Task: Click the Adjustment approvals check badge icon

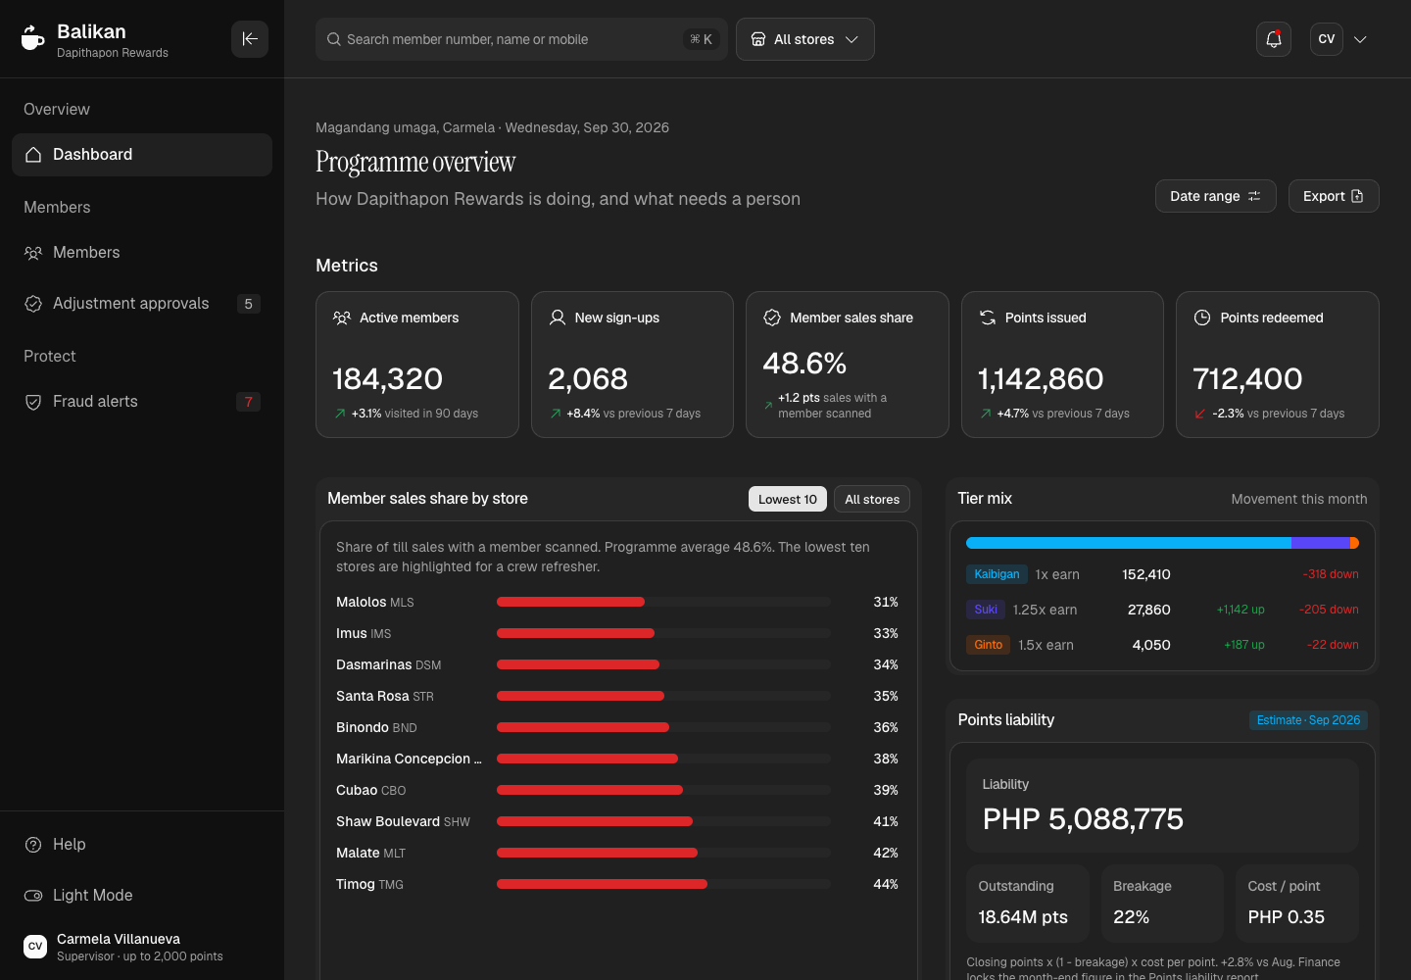Action: (x=33, y=304)
